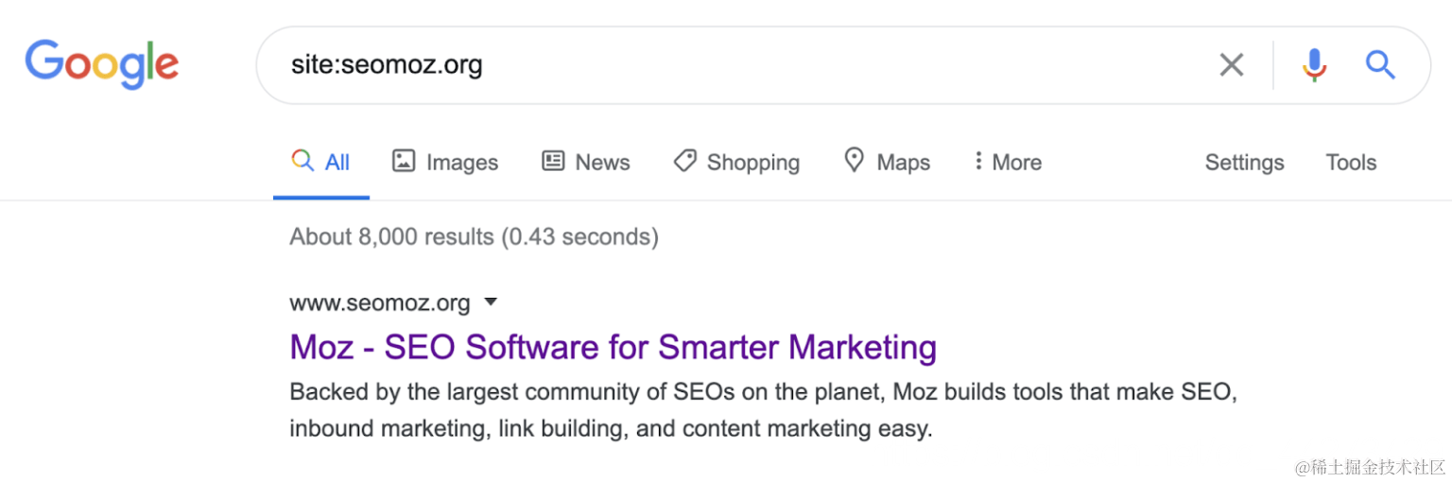1452x483 pixels.
Task: Select the All results tab
Action: [x=321, y=162]
